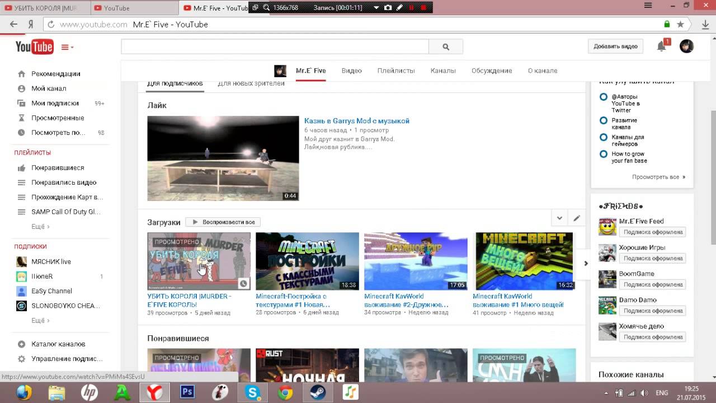The image size is (716, 403).
Task: Switch to the Каналы tab
Action: point(443,71)
